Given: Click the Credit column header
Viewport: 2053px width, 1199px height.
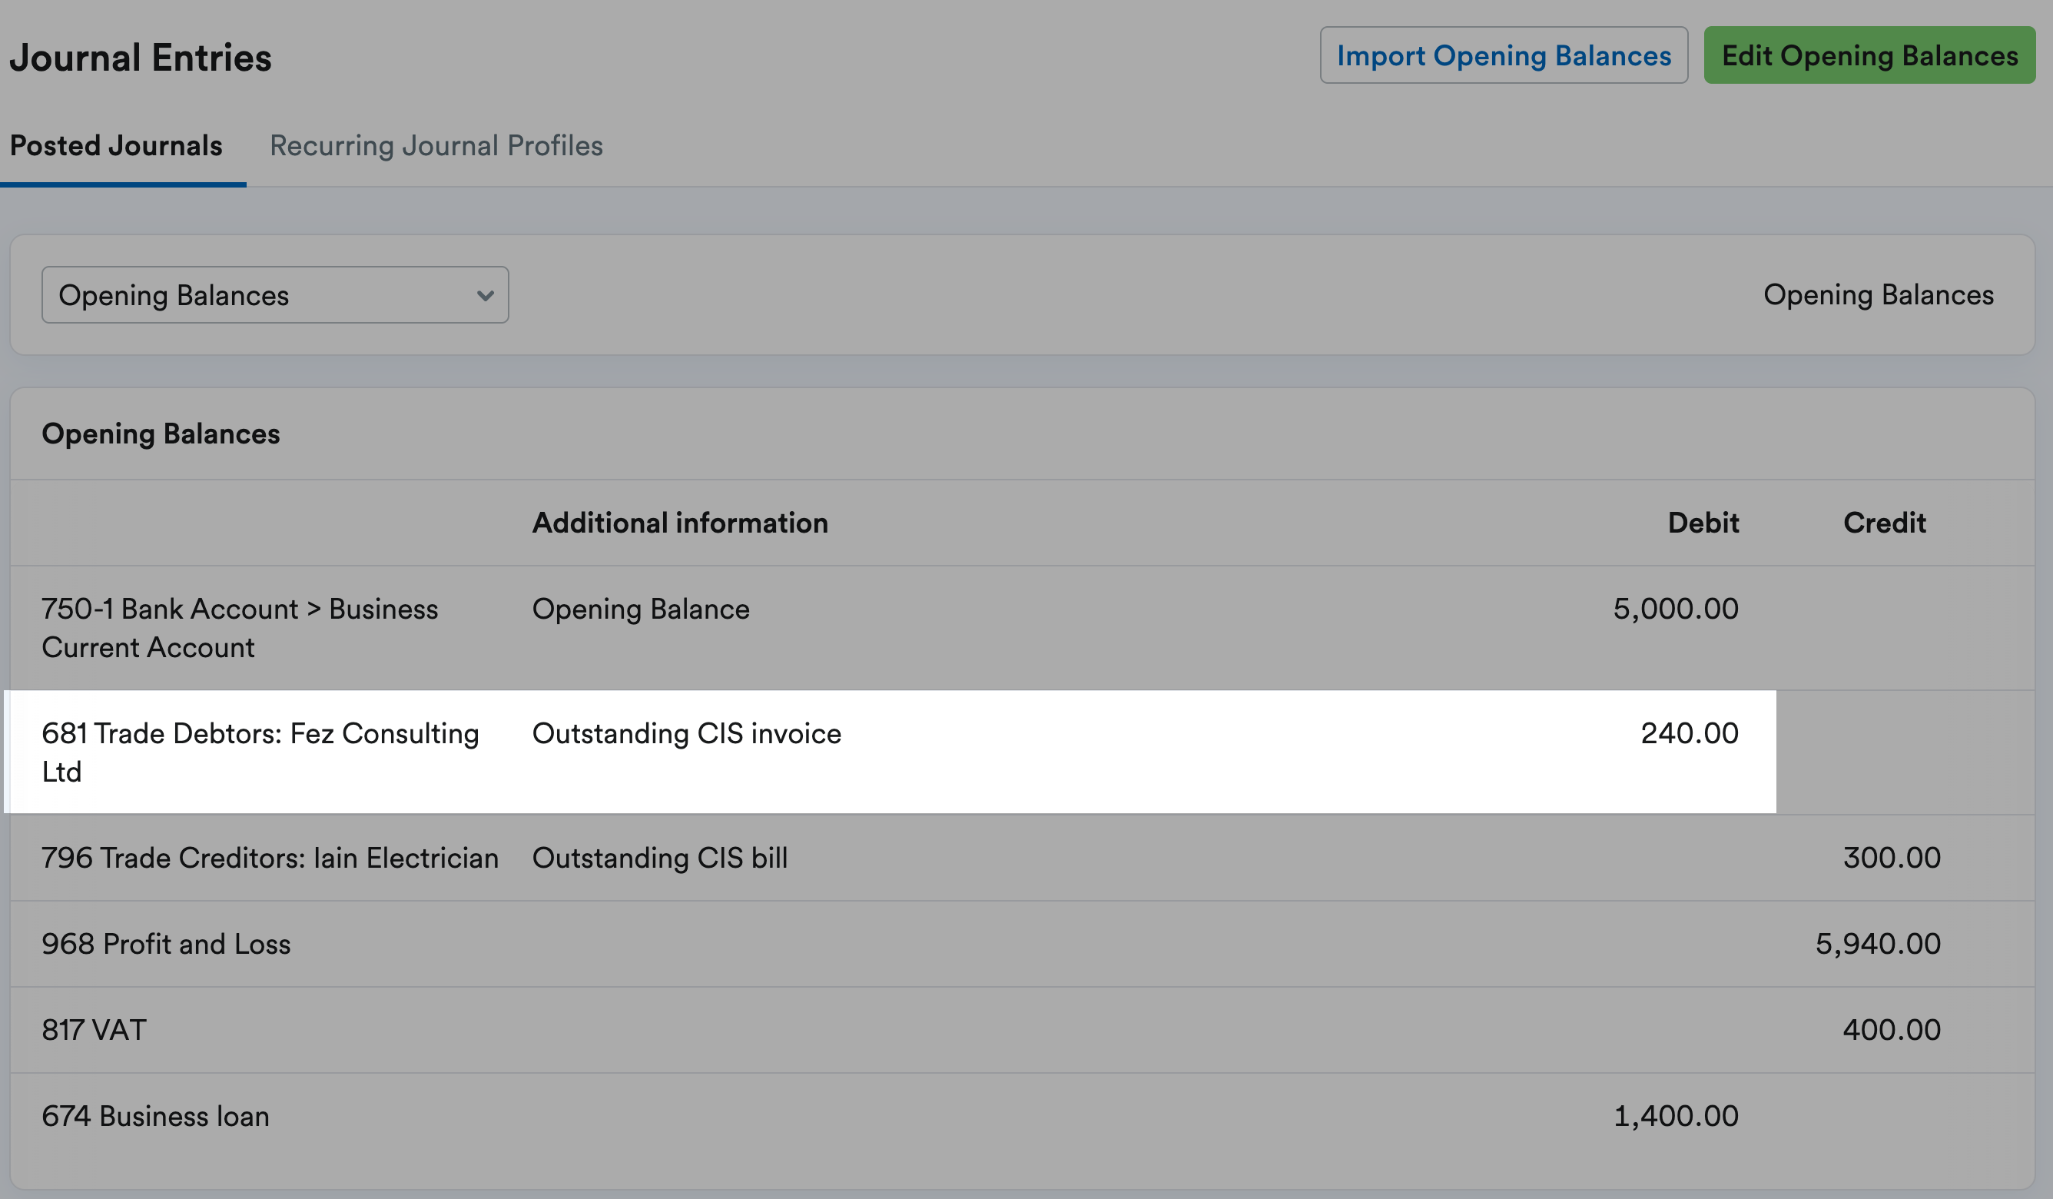Looking at the screenshot, I should point(1883,523).
